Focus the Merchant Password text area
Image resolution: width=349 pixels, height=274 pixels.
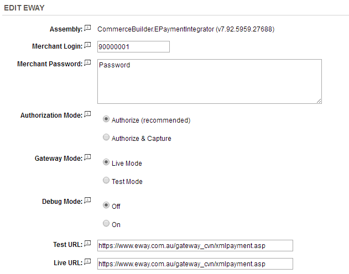pos(210,81)
